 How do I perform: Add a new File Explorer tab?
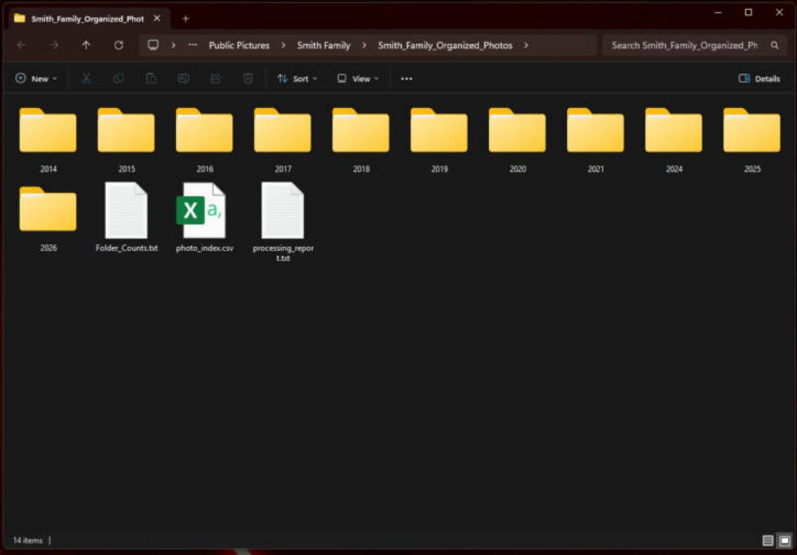(185, 19)
